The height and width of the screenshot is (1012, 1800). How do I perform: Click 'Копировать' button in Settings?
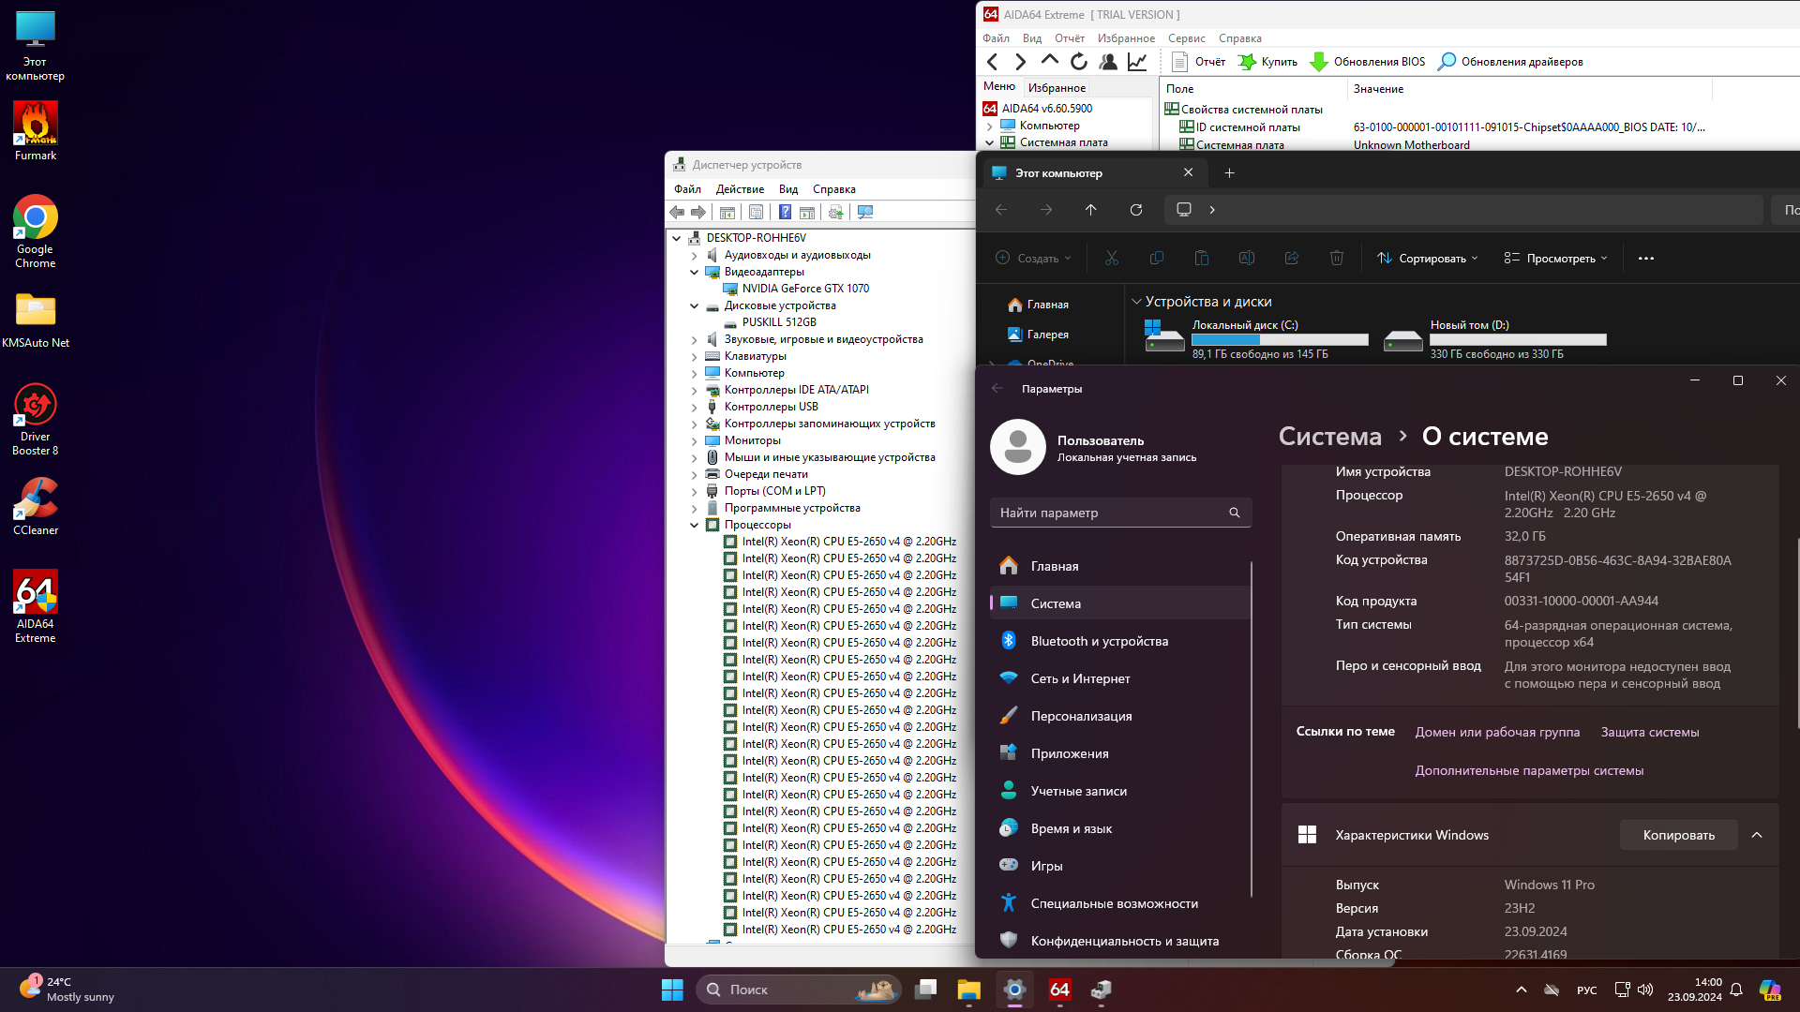coord(1678,835)
